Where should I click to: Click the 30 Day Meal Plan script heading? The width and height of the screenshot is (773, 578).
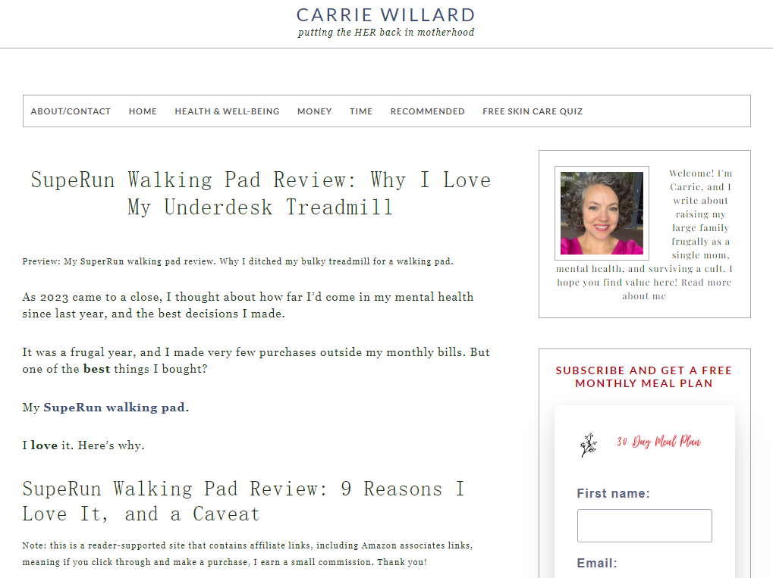[658, 441]
